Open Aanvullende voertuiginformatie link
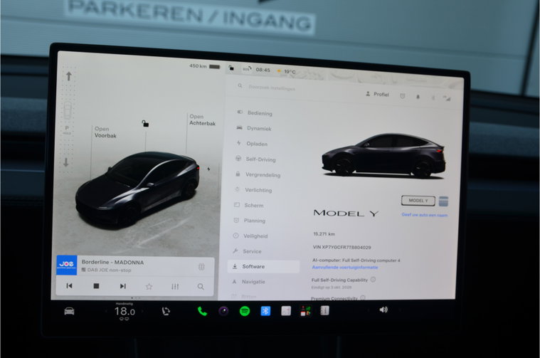540x358 pixels. click(345, 267)
